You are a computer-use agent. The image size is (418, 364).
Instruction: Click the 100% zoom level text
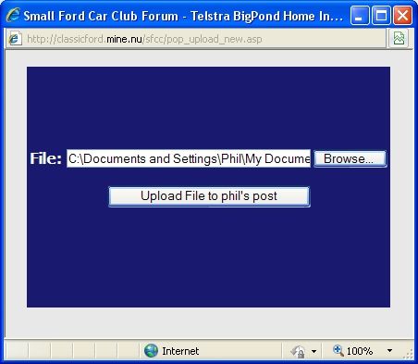point(360,351)
